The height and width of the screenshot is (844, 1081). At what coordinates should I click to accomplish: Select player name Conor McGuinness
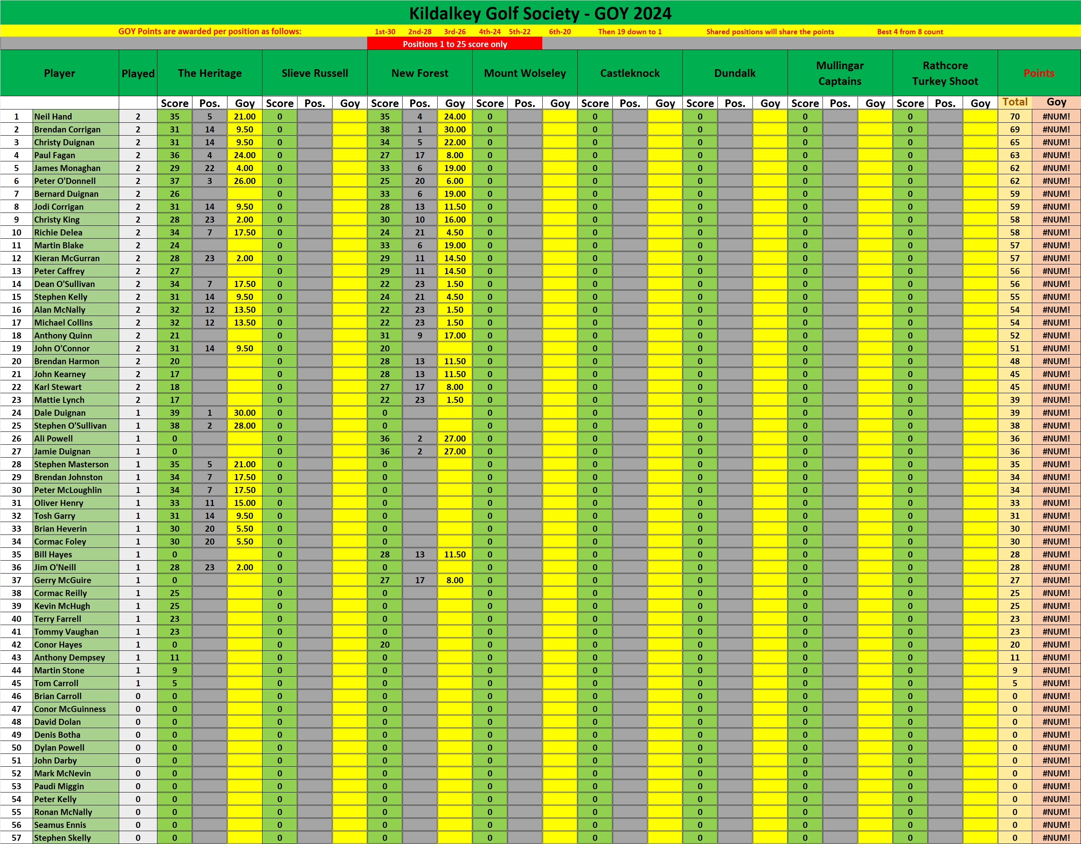pos(76,708)
